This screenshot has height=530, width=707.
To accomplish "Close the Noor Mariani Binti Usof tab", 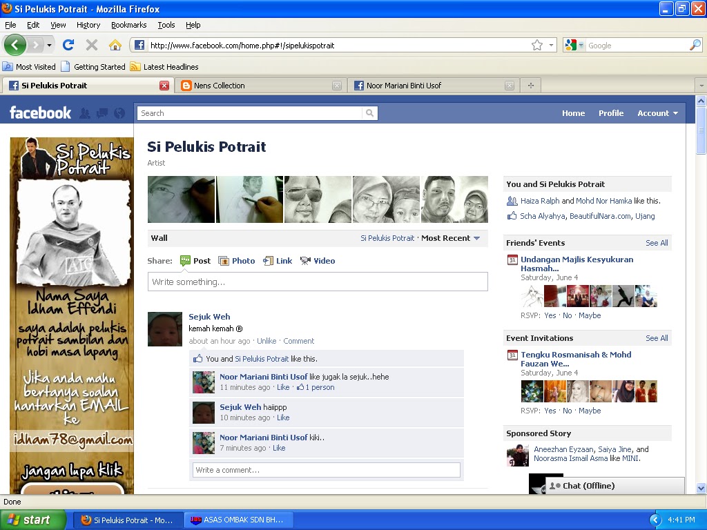I will 510,86.
